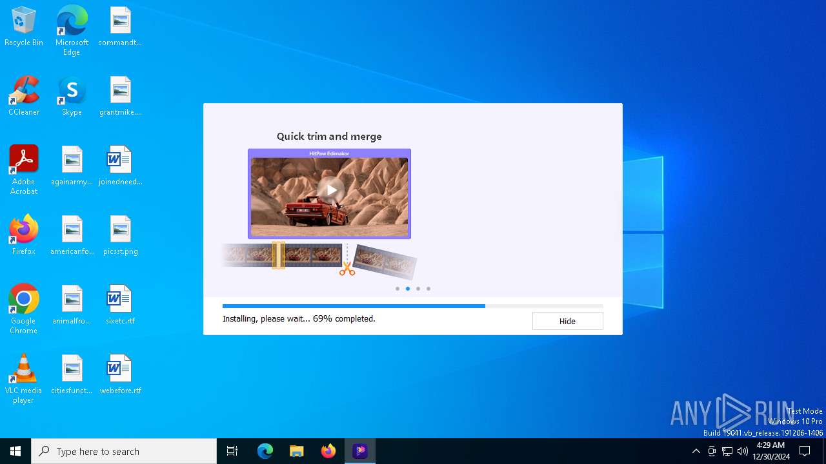Click the Quick trim and merge heading
This screenshot has height=464, width=826.
tap(329, 137)
